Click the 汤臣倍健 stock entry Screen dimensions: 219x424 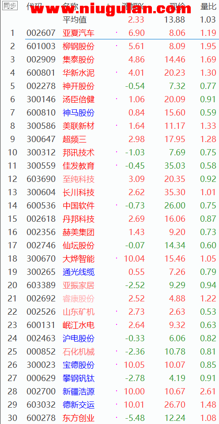tap(79, 99)
